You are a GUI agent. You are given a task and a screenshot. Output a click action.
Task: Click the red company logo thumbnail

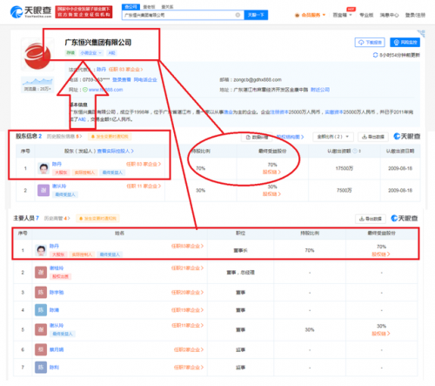click(37, 55)
